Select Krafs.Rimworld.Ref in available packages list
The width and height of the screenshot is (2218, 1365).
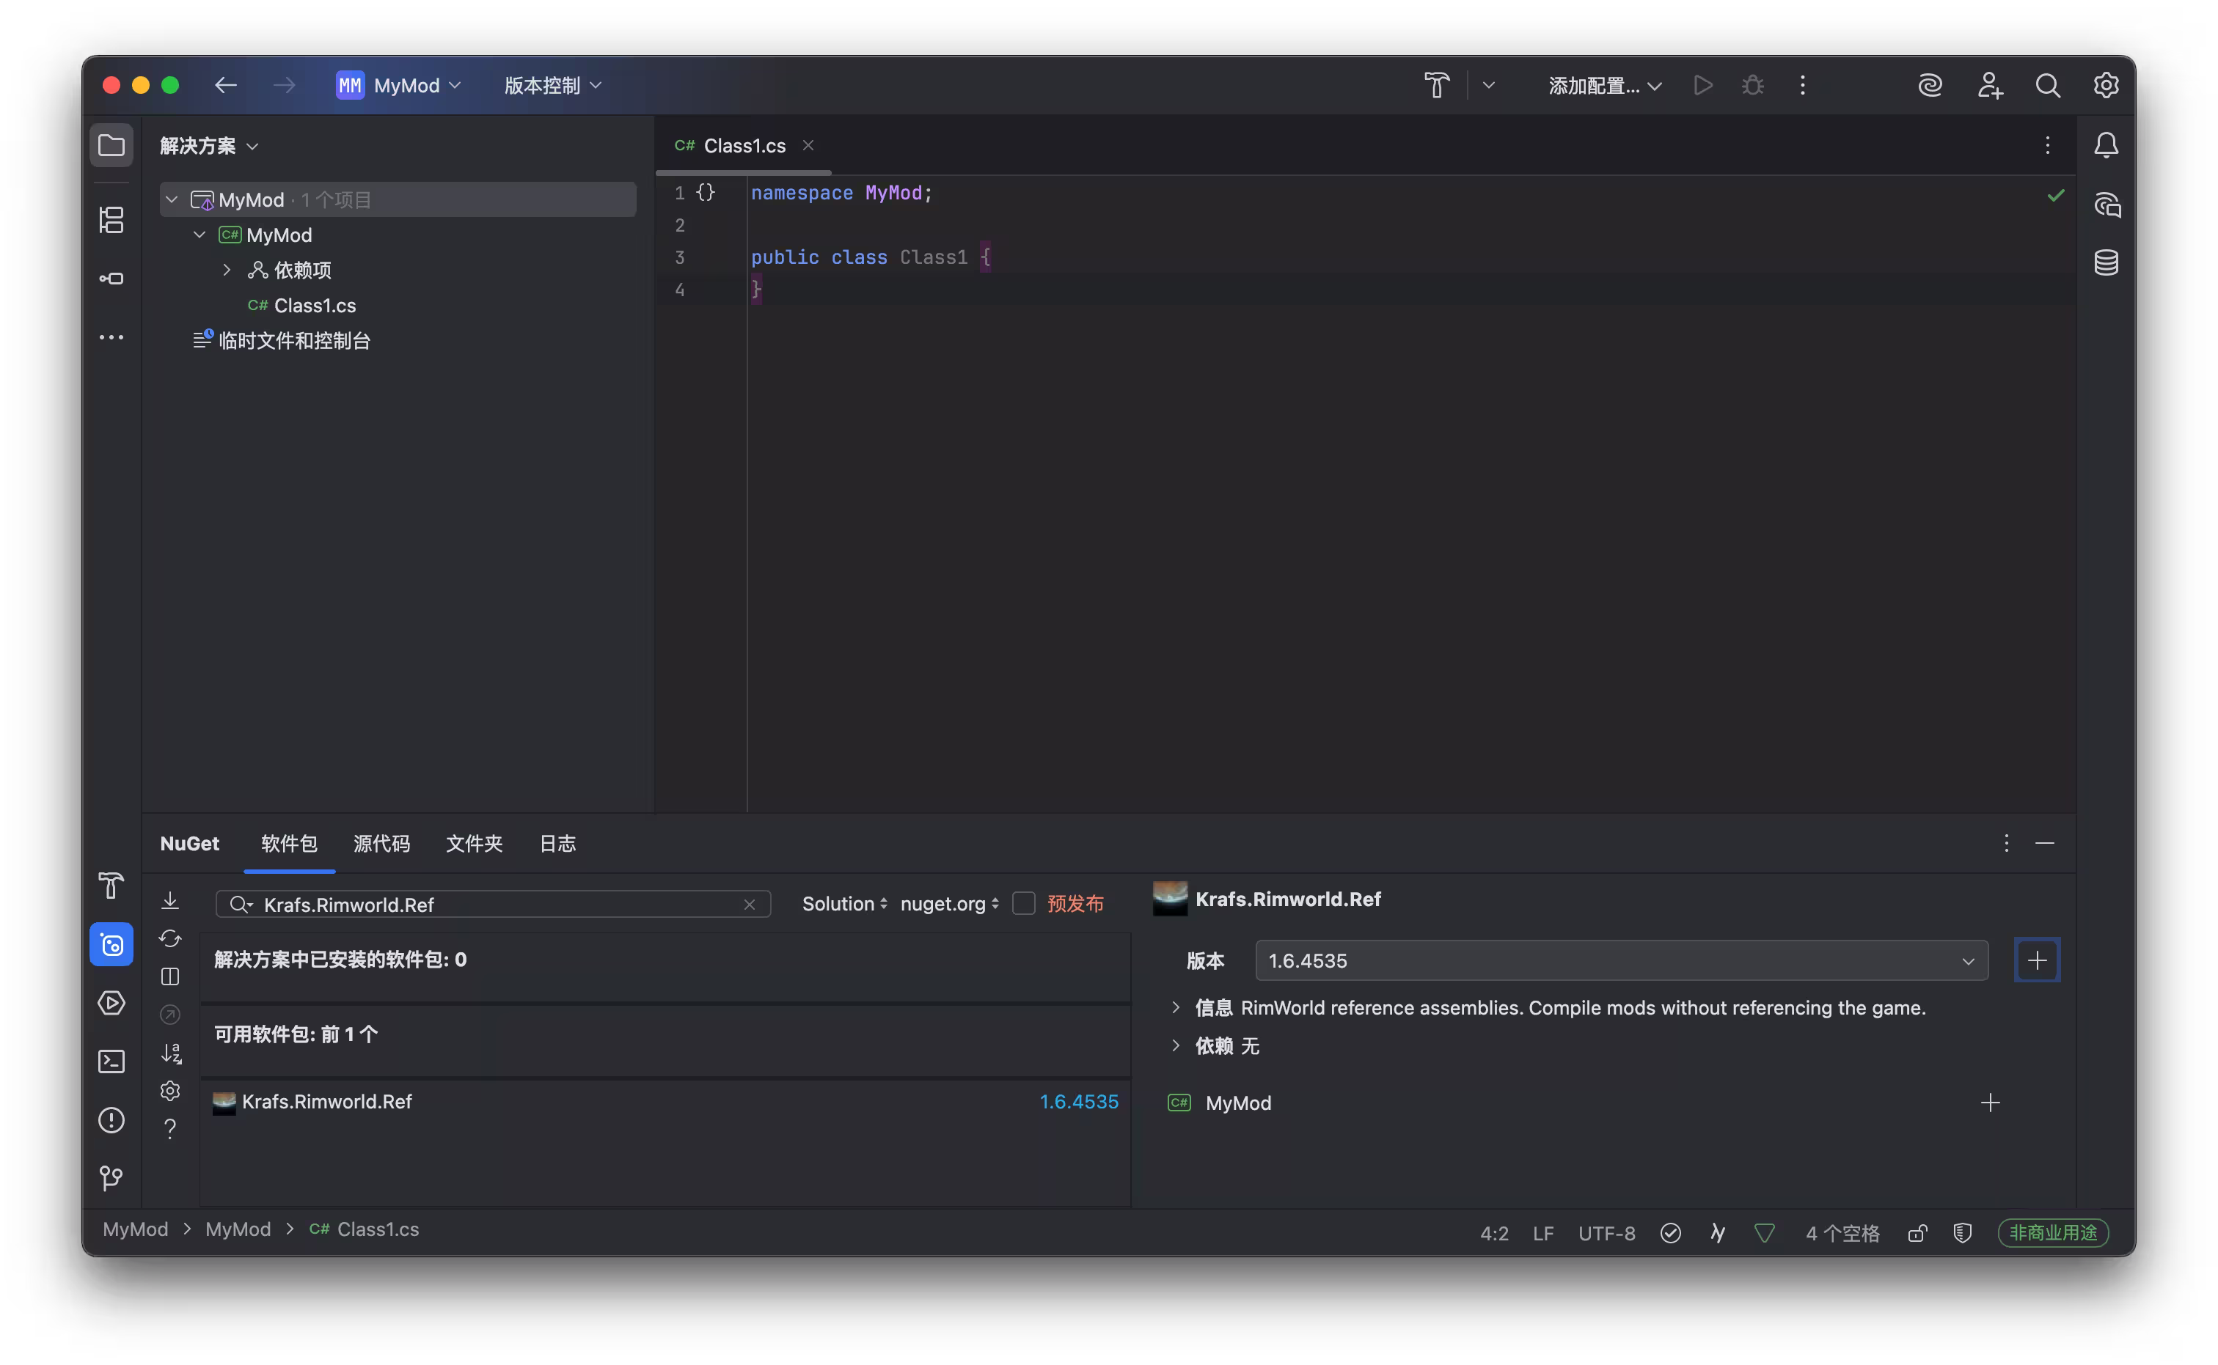tap(665, 1103)
